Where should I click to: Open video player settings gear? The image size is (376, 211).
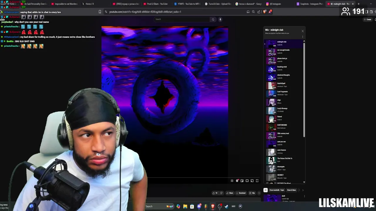coord(237,181)
